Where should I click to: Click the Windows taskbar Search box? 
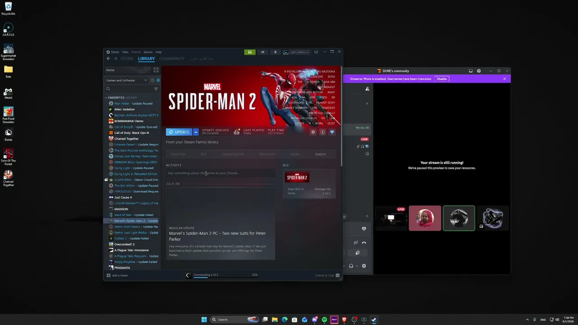click(235, 320)
